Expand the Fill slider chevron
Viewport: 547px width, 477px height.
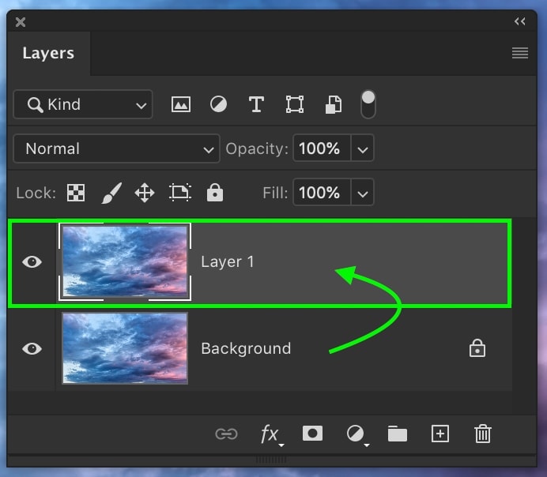pos(363,193)
